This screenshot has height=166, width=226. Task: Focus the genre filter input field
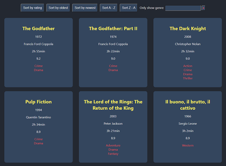(183, 8)
